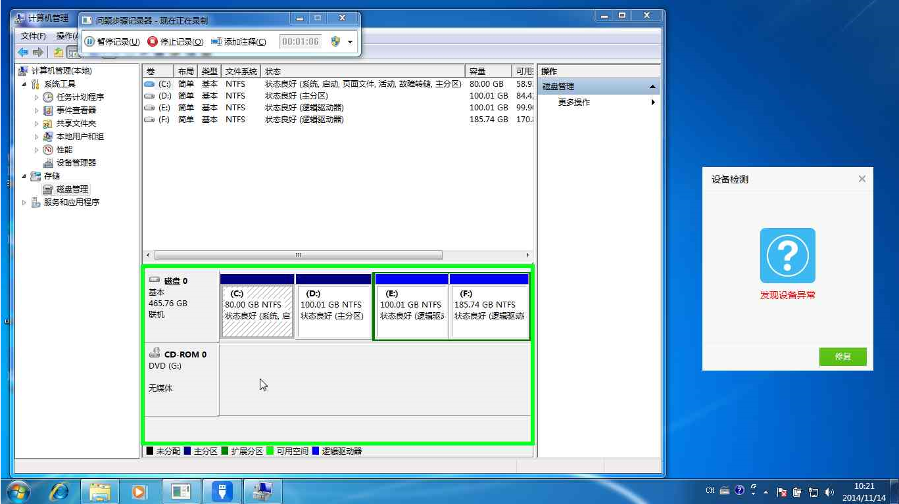Image resolution: width=899 pixels, height=504 pixels.
Task: Click the volume speaker tray icon
Action: tap(829, 492)
